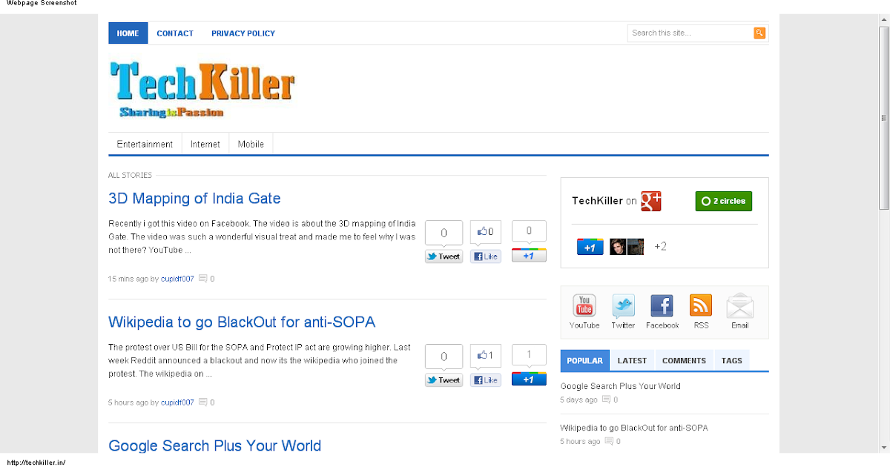Image resolution: width=890 pixels, height=467 pixels.
Task: Switch to the TAGS tab
Action: (x=731, y=360)
